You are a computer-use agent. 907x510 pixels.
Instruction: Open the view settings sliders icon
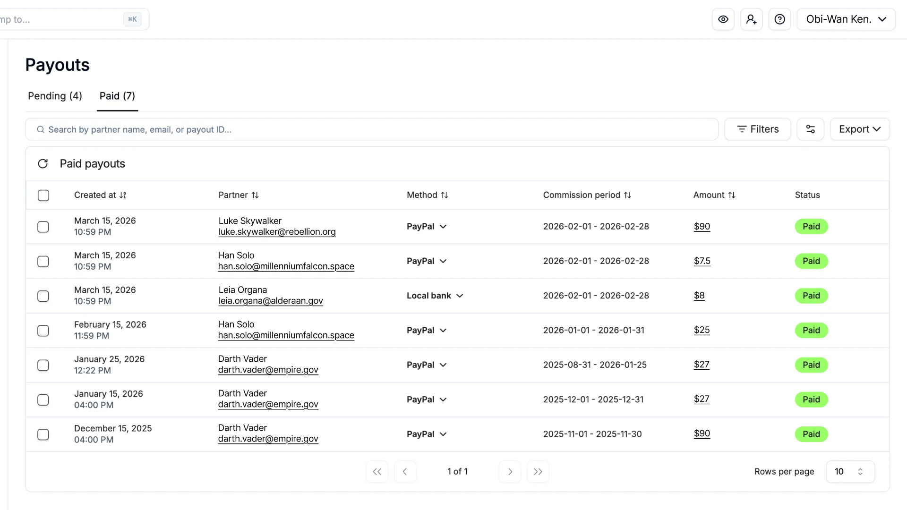coord(810,129)
